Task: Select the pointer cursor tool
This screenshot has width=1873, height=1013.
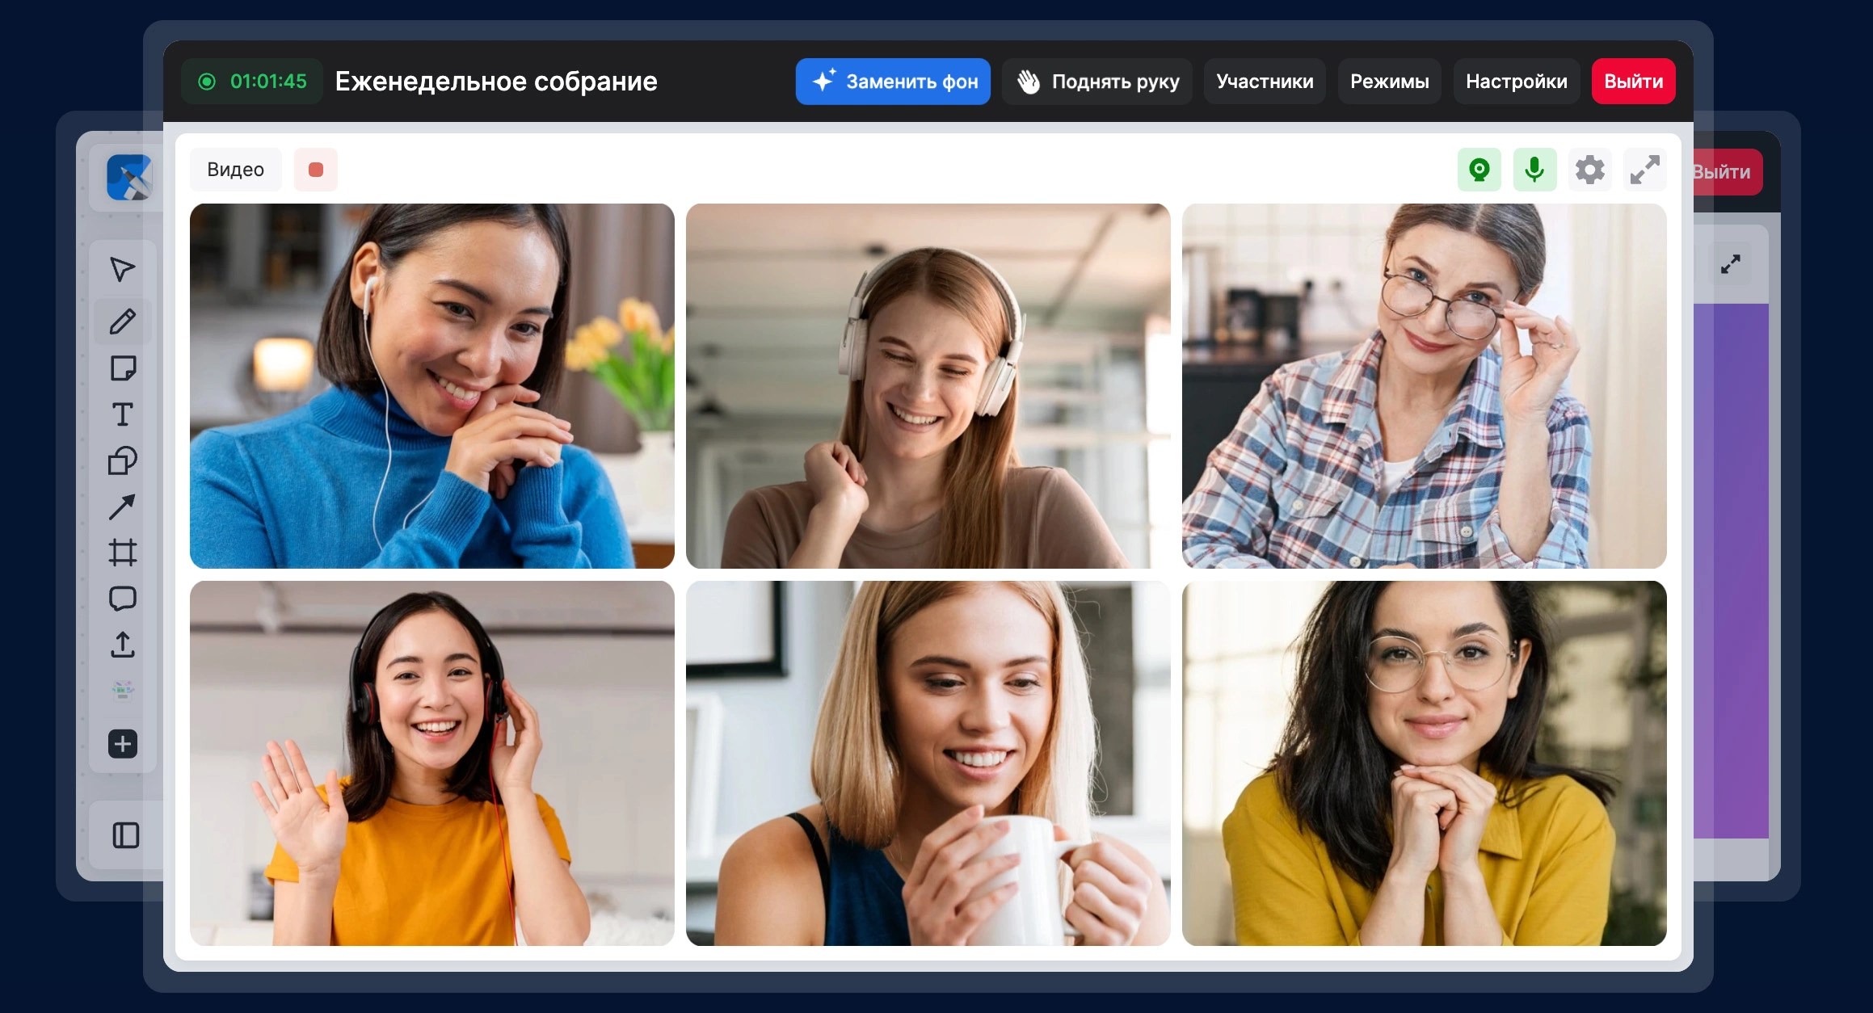Action: tap(122, 270)
